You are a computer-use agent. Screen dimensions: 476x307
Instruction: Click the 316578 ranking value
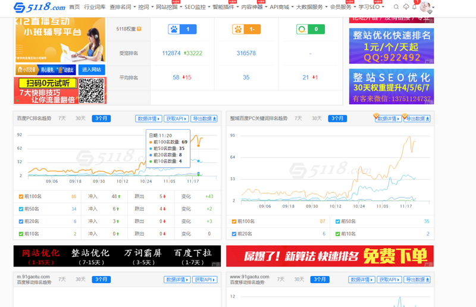pyautogui.click(x=246, y=53)
